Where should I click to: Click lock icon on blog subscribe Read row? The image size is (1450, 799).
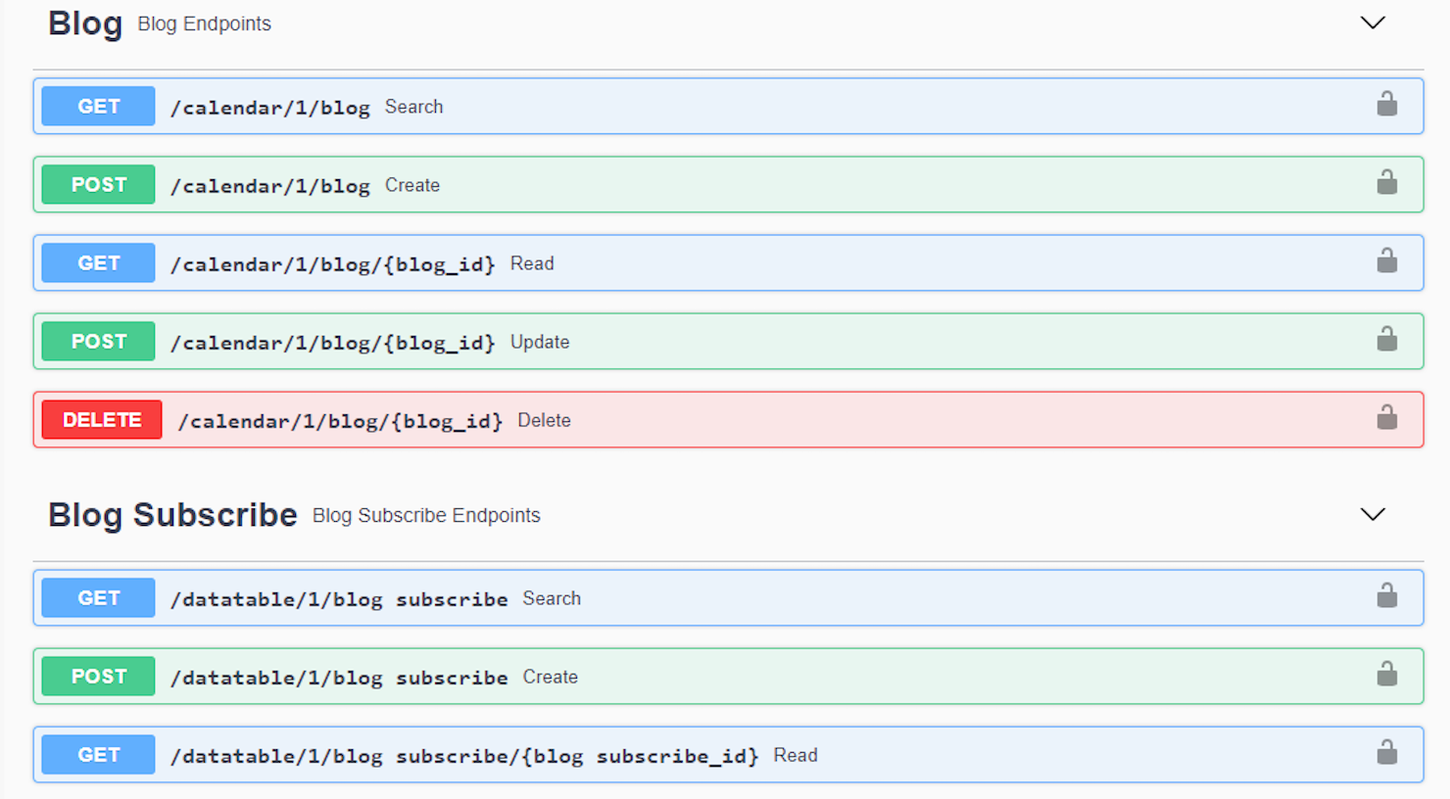point(1386,753)
